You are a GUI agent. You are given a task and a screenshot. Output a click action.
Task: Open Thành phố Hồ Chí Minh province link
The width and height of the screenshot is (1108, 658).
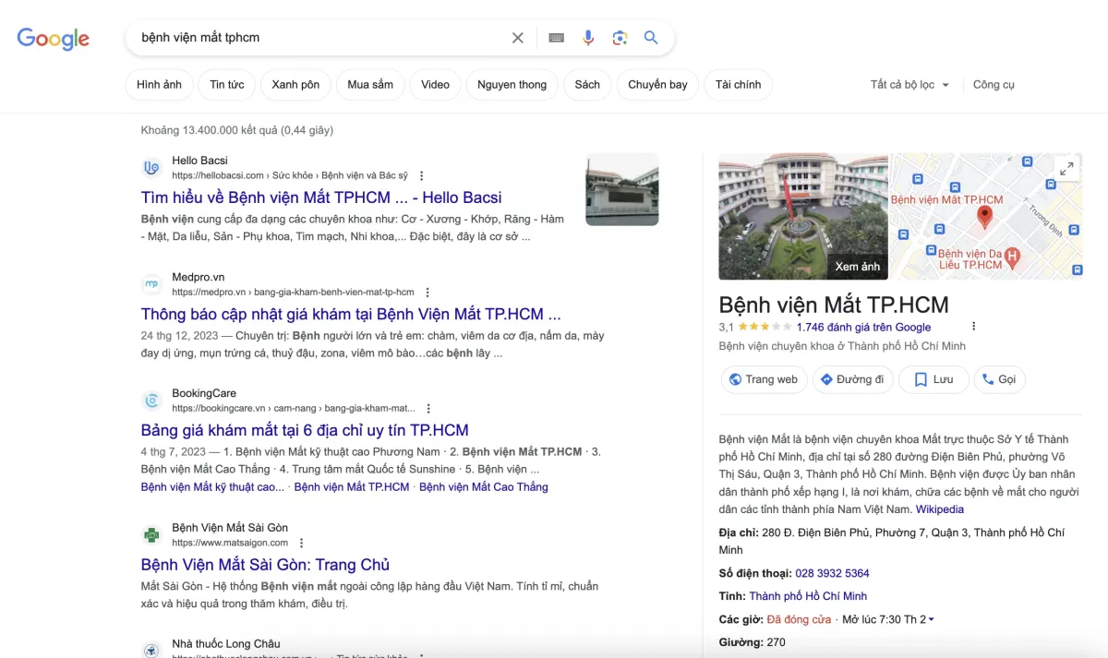coord(808,596)
